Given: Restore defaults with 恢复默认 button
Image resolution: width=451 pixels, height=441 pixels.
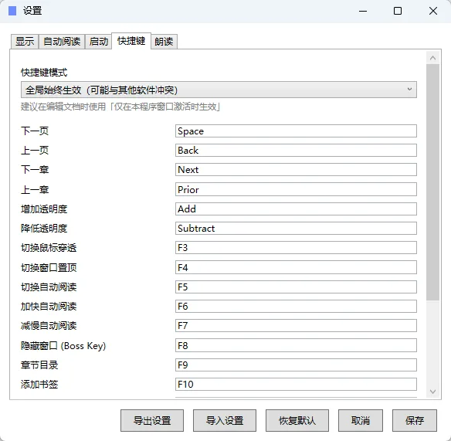Looking at the screenshot, I should [x=297, y=421].
